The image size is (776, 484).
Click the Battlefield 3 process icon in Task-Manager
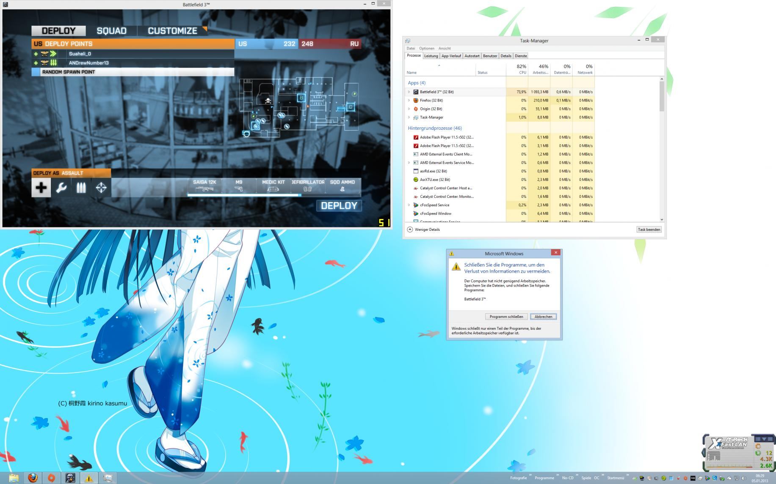(416, 92)
